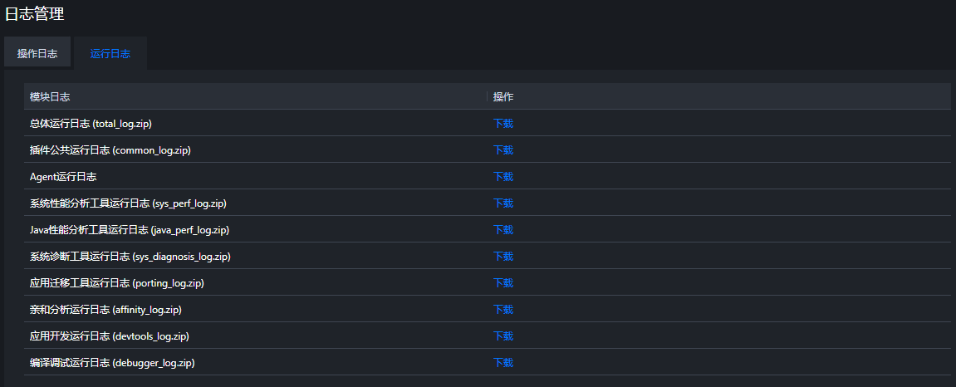This screenshot has width=956, height=387.
Task: Download debugger_log.zip run log
Action: click(x=503, y=363)
